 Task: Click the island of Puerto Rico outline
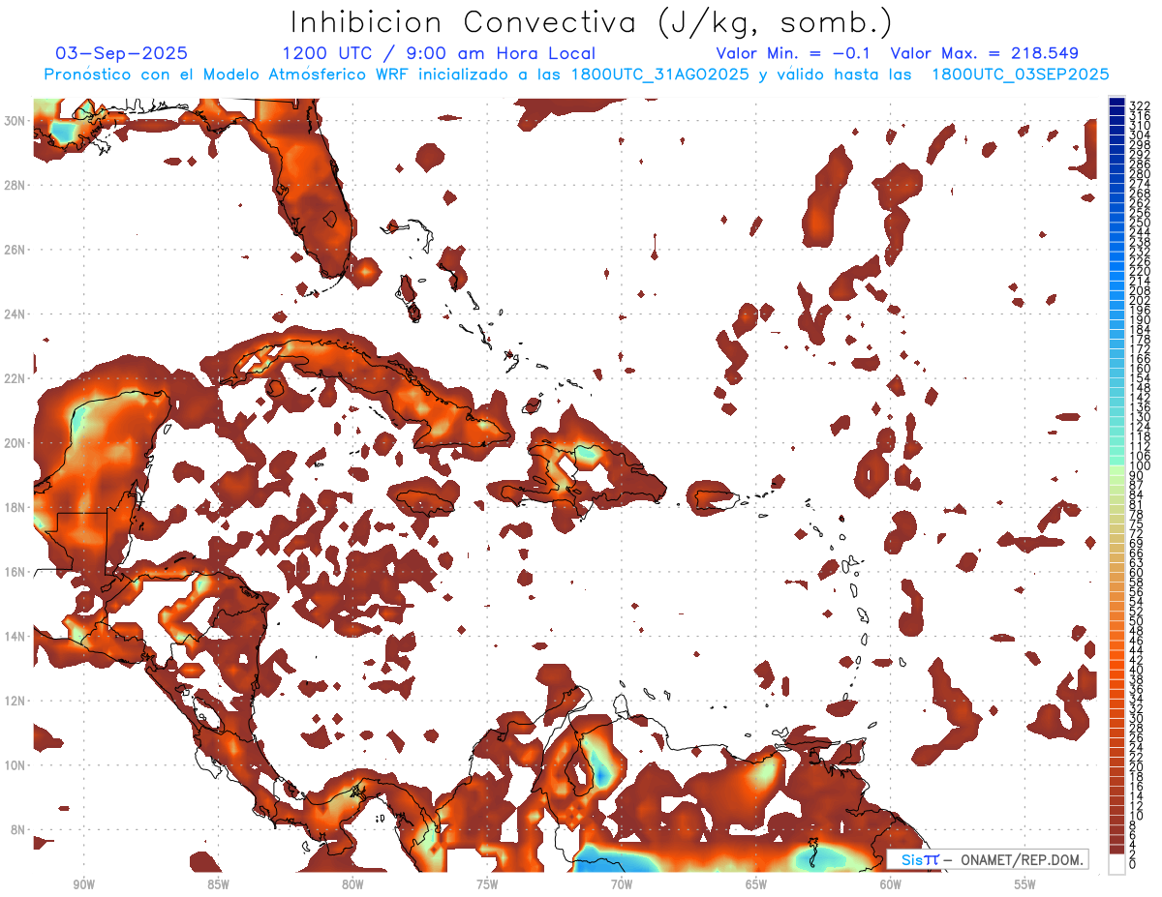tap(719, 499)
